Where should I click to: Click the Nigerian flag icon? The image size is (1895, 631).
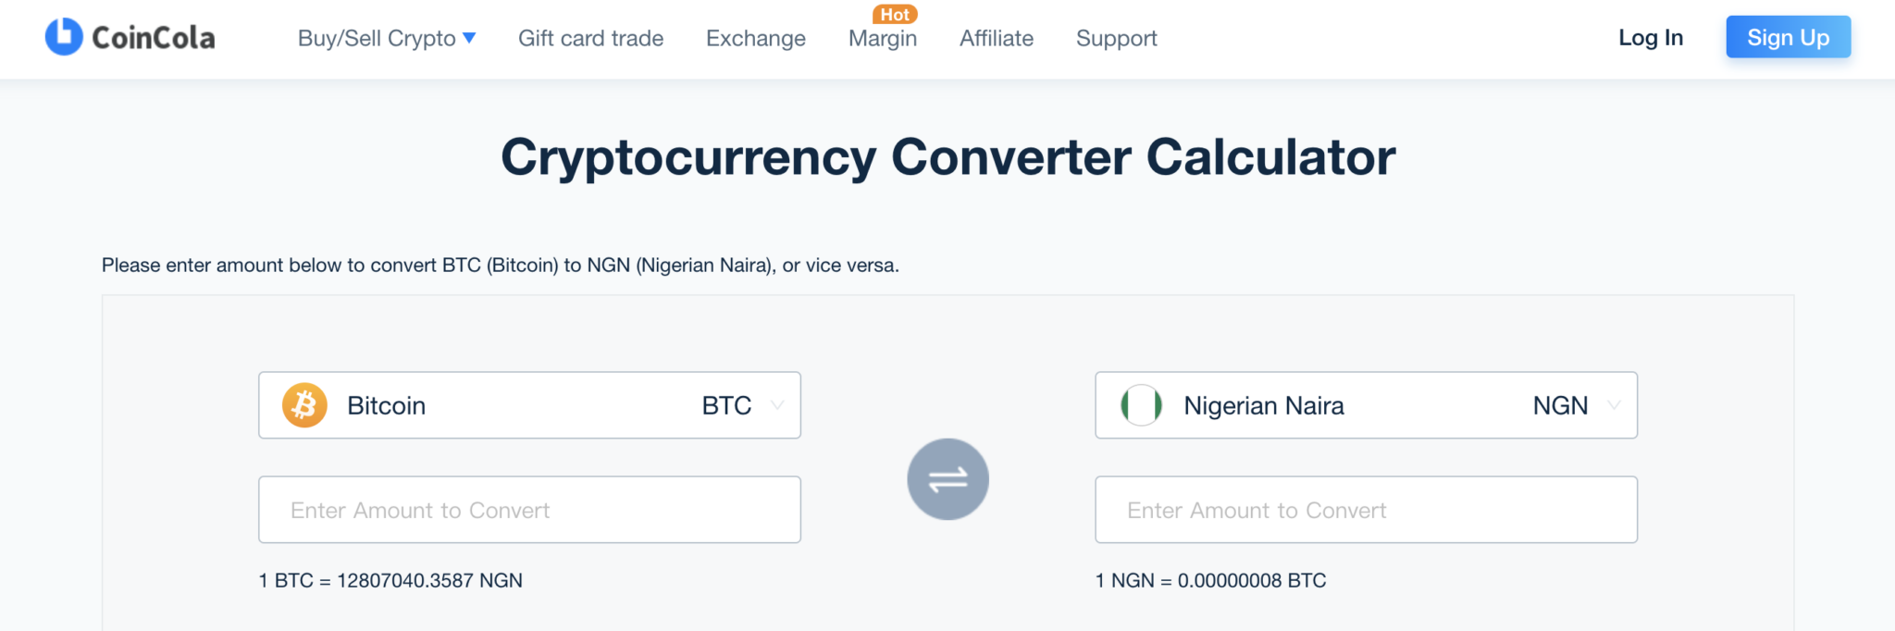pos(1141,404)
